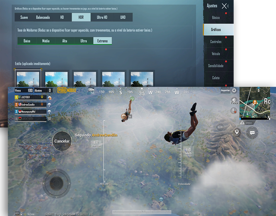The image size is (276, 216).
Task: Tap the map marker pin icon
Action: (x=237, y=132)
